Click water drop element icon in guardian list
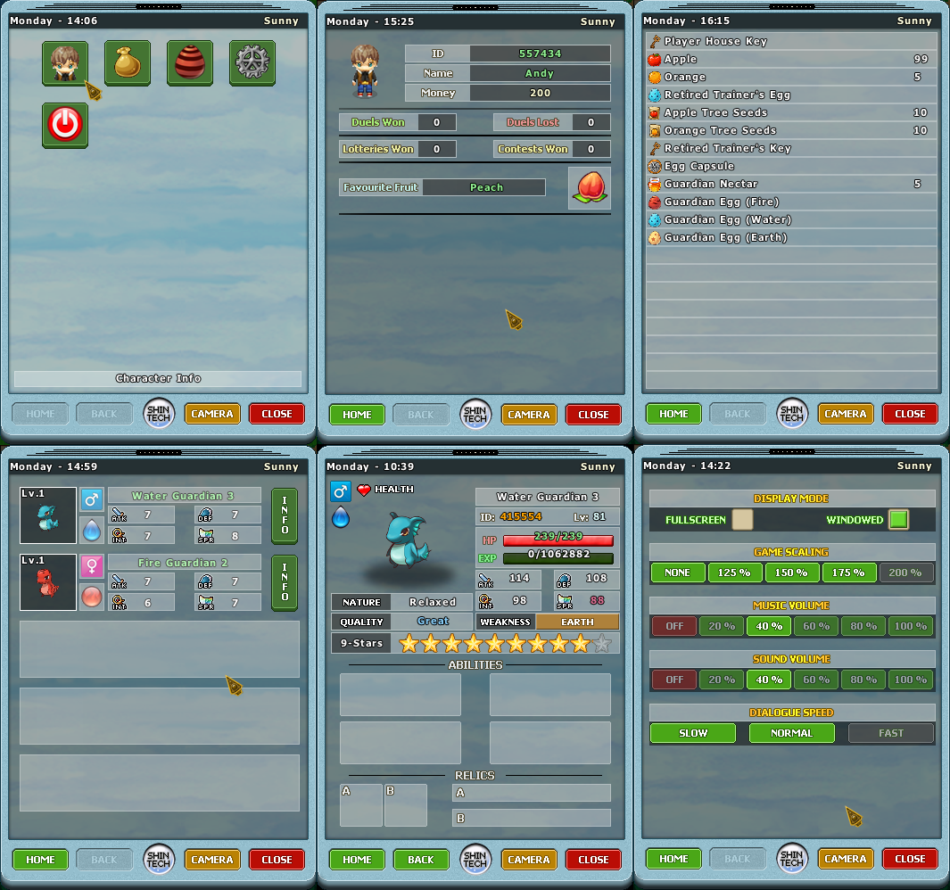 (92, 530)
